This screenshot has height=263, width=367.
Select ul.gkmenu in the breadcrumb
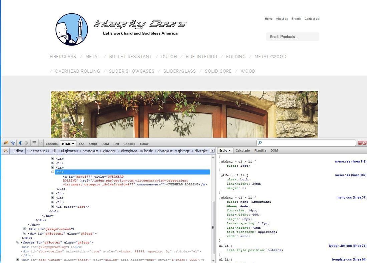[69, 151]
